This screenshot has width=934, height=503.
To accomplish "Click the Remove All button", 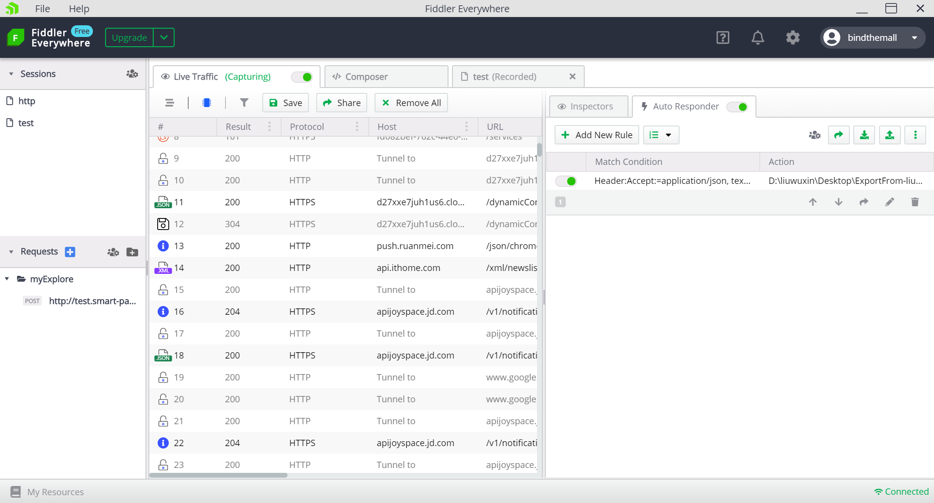I will pyautogui.click(x=411, y=103).
